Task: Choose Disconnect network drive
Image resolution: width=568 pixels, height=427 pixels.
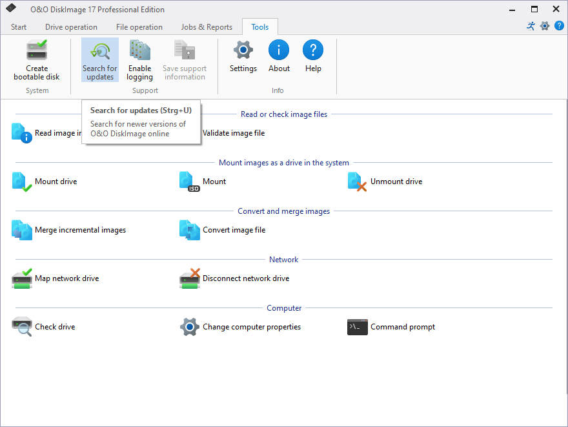Action: (190, 278)
